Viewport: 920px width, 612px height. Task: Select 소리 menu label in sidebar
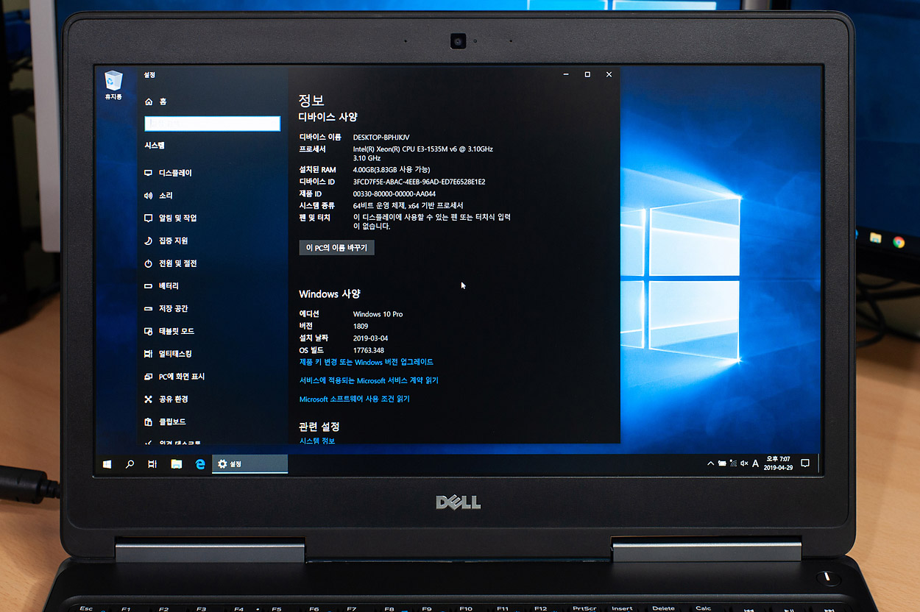pyautogui.click(x=166, y=196)
